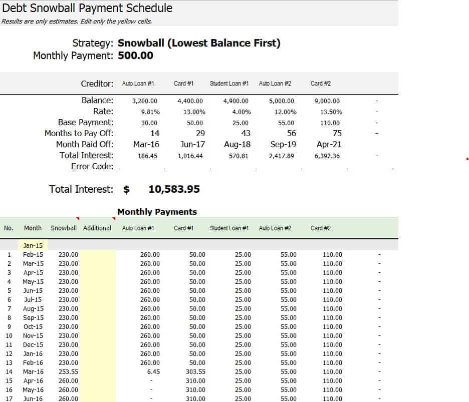Click Student Loan #1 base payment 25.00
The height and width of the screenshot is (402, 469).
click(241, 123)
